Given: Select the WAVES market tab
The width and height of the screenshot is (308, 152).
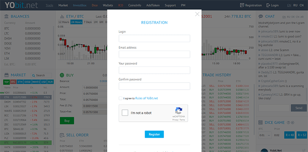Looking at the screenshot, I should point(36,82).
